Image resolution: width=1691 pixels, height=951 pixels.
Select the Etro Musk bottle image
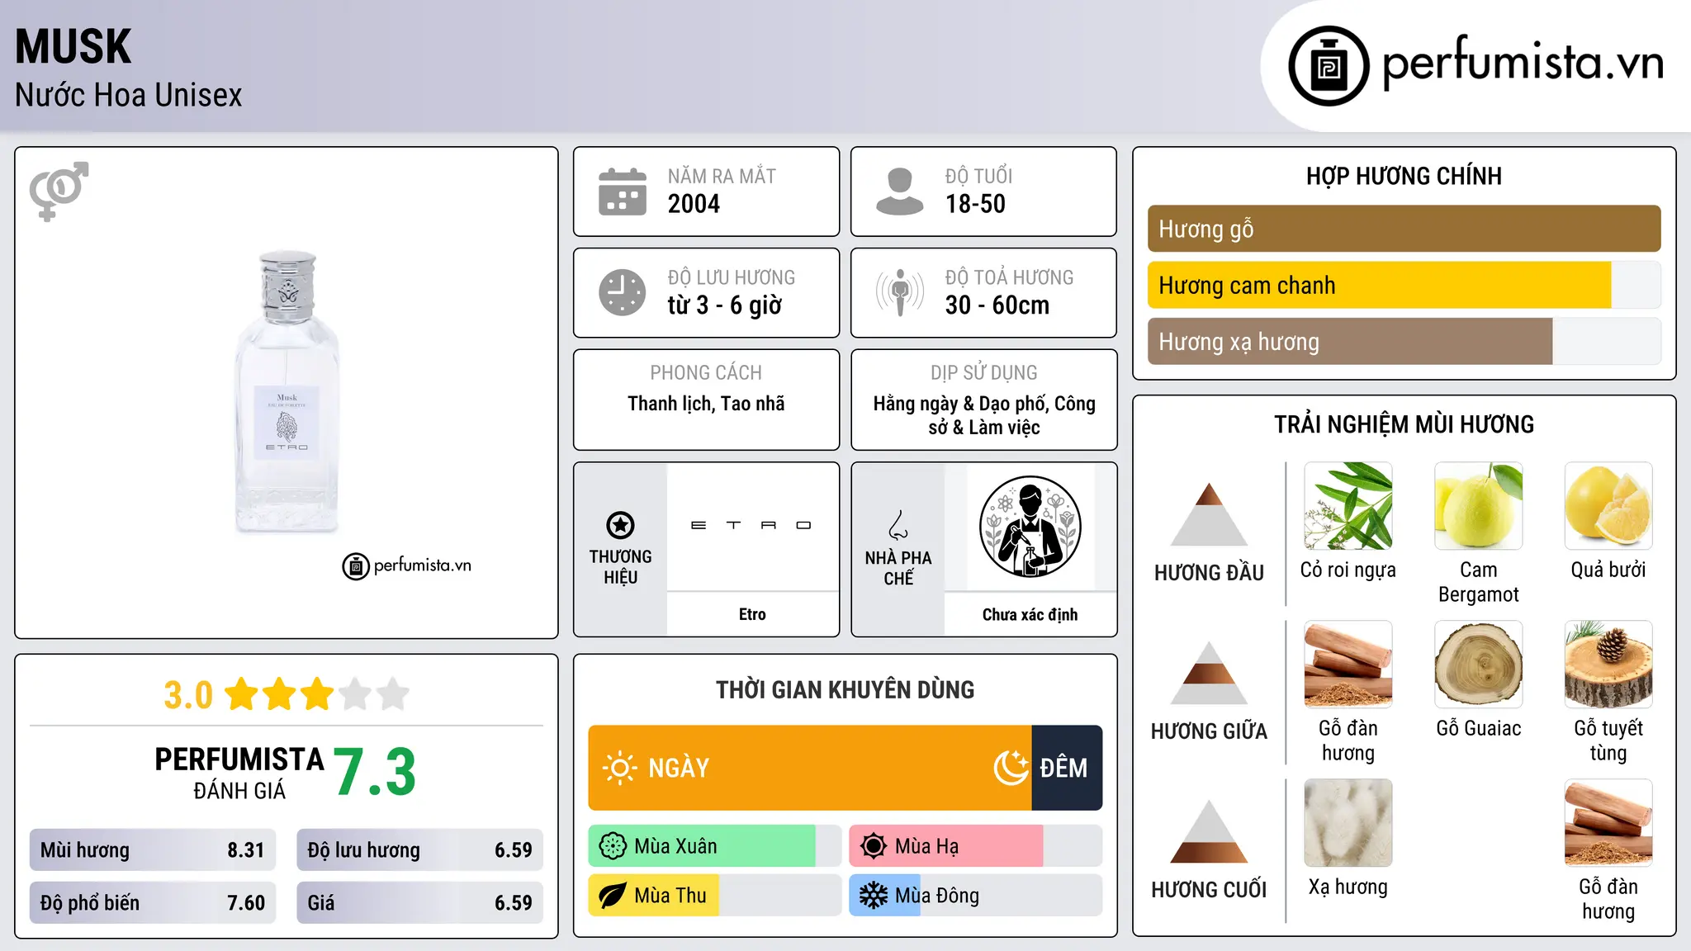click(x=287, y=391)
